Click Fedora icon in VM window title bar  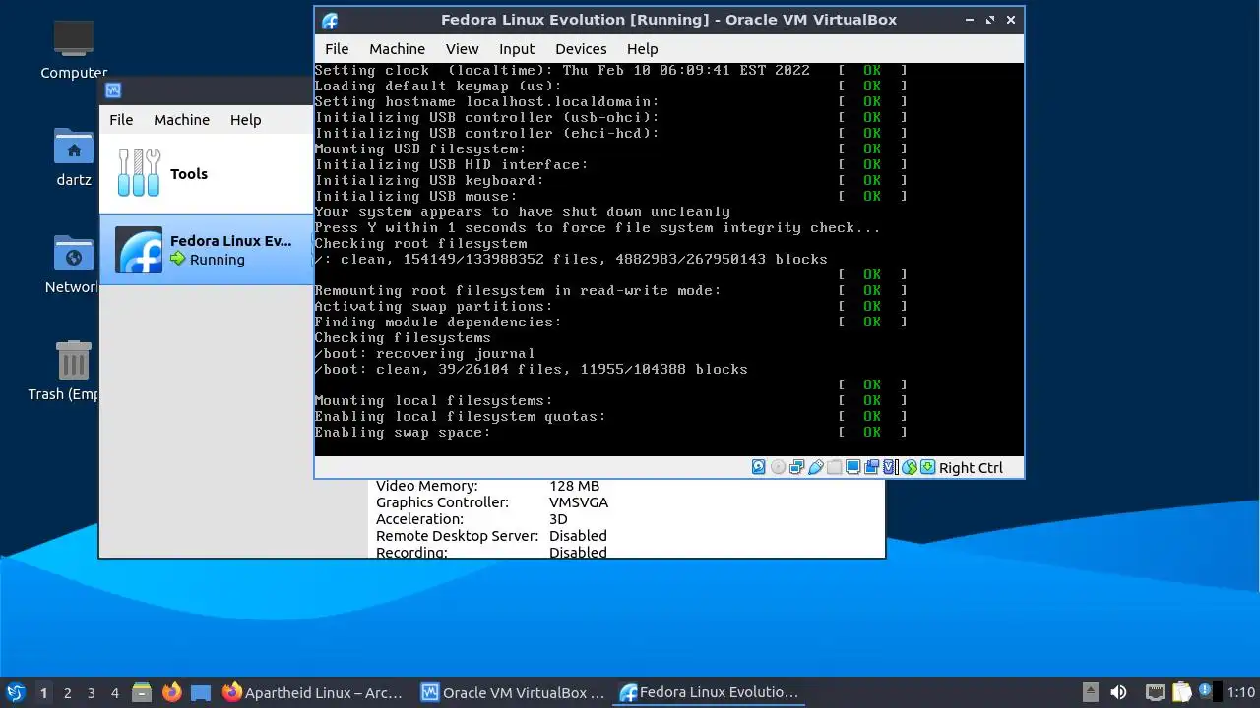tap(330, 20)
